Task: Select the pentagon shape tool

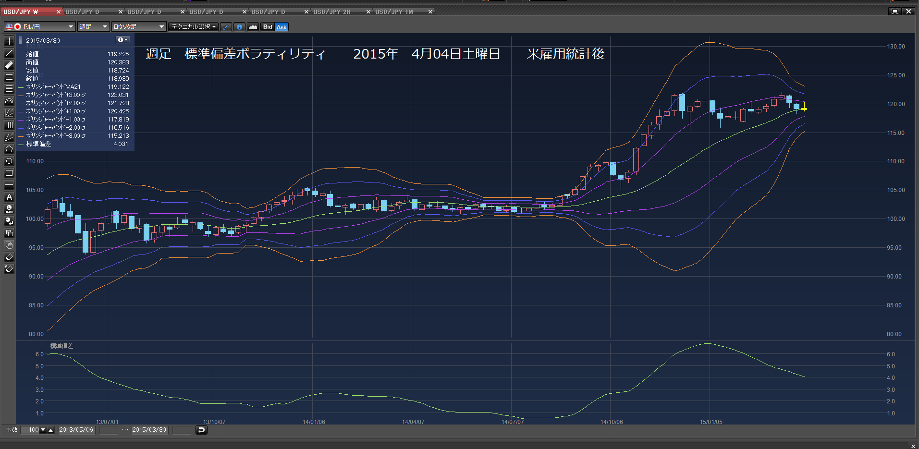Action: pos(9,149)
